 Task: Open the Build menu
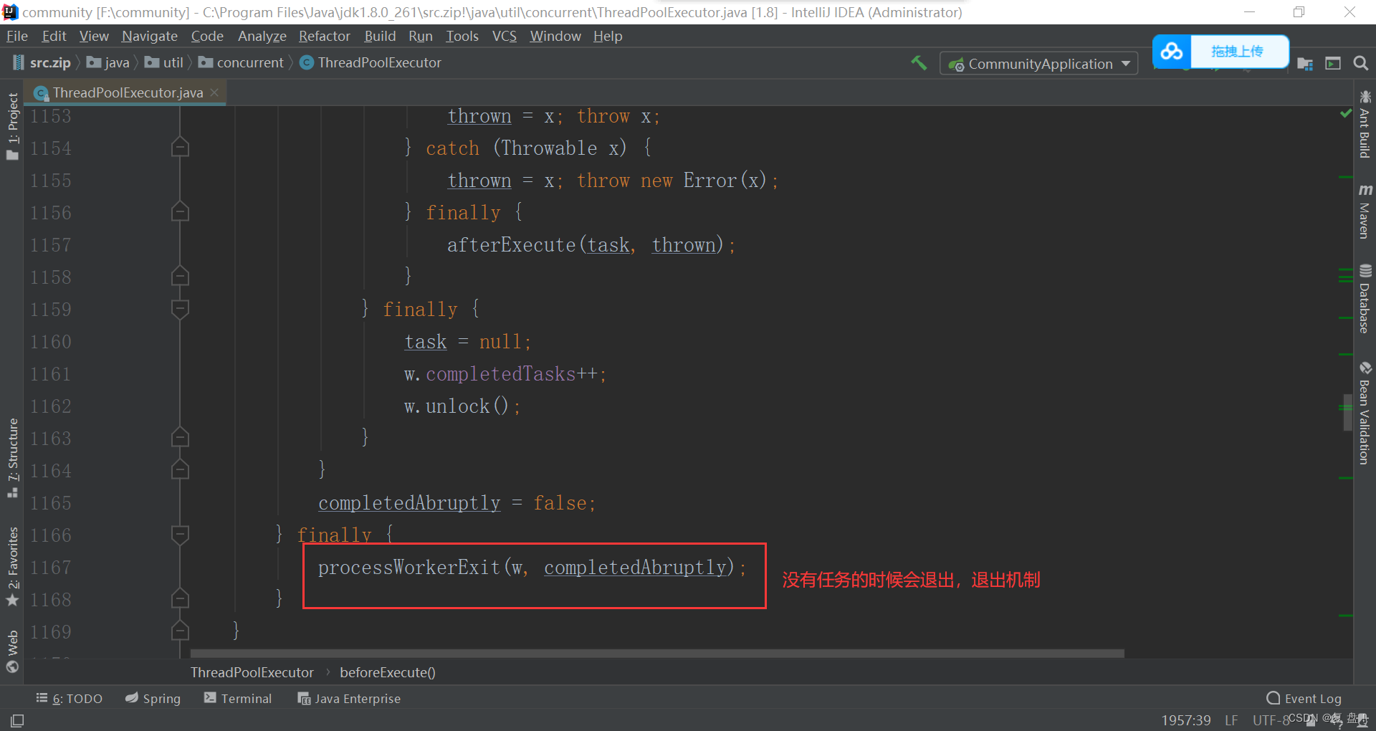pyautogui.click(x=380, y=37)
